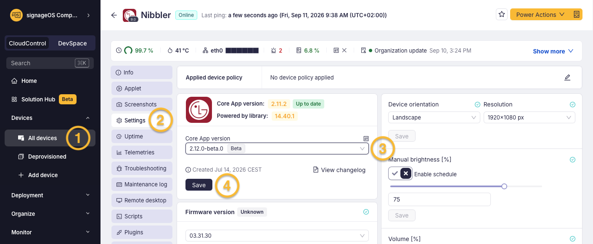The height and width of the screenshot is (244, 593).
Task: Open the Home sidebar item
Action: [x=50, y=81]
